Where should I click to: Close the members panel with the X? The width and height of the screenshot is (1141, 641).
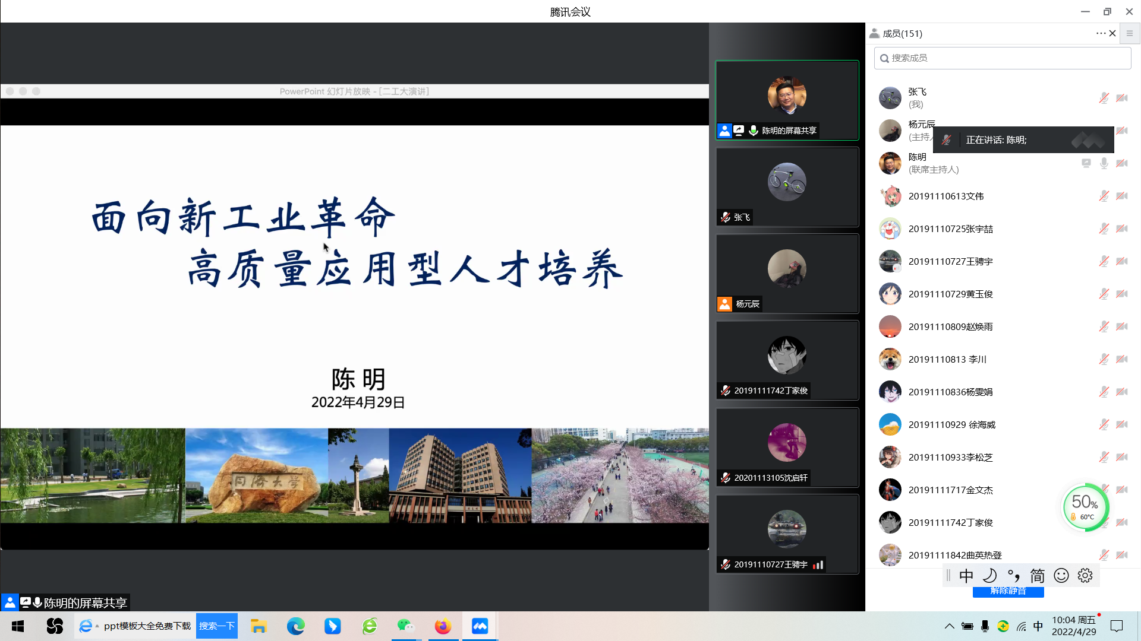tap(1112, 33)
